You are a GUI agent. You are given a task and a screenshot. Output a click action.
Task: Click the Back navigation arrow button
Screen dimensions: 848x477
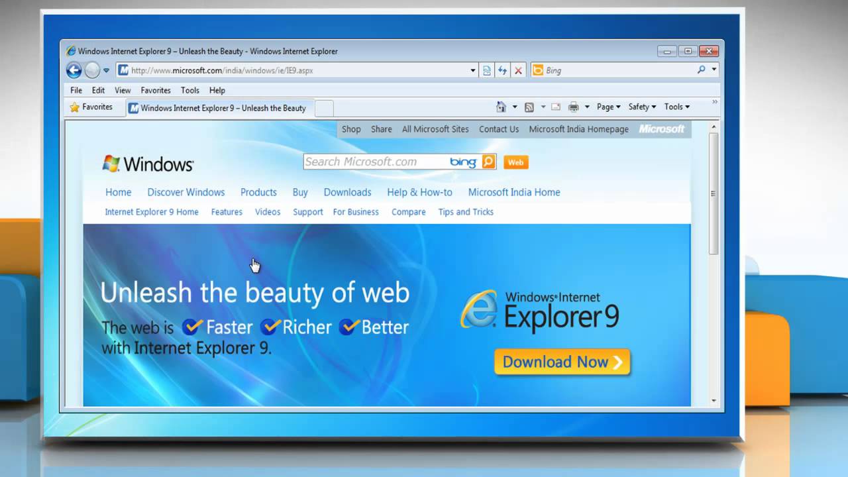coord(74,70)
